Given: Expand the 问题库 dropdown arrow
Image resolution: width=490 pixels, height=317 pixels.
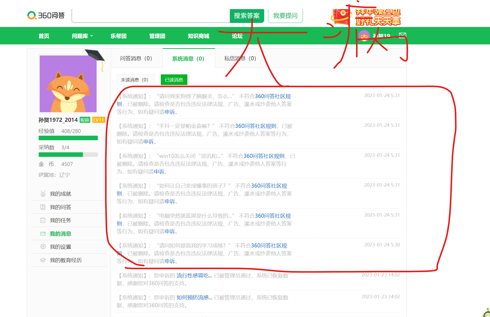Looking at the screenshot, I should click(92, 36).
